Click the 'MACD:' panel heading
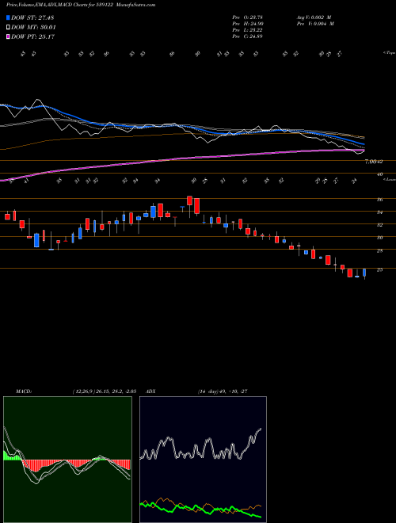 pos(23,391)
